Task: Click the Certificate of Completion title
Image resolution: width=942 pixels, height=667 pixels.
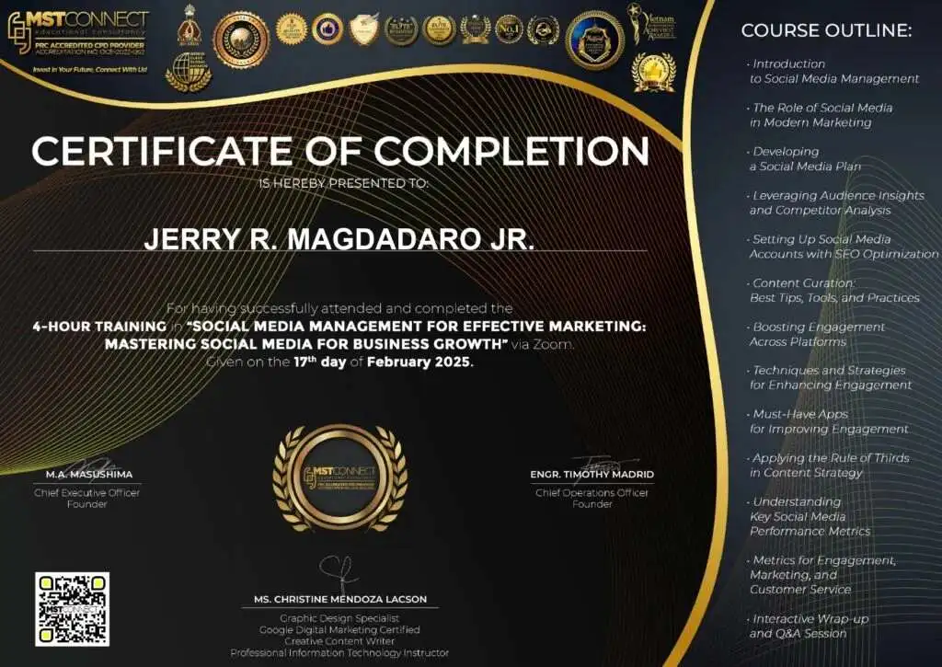Action: [339, 151]
